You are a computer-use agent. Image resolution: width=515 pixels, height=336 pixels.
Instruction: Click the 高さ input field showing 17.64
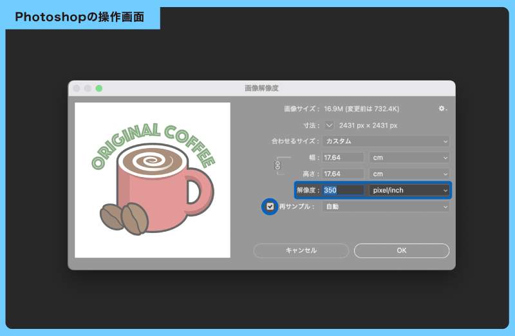[x=343, y=174]
